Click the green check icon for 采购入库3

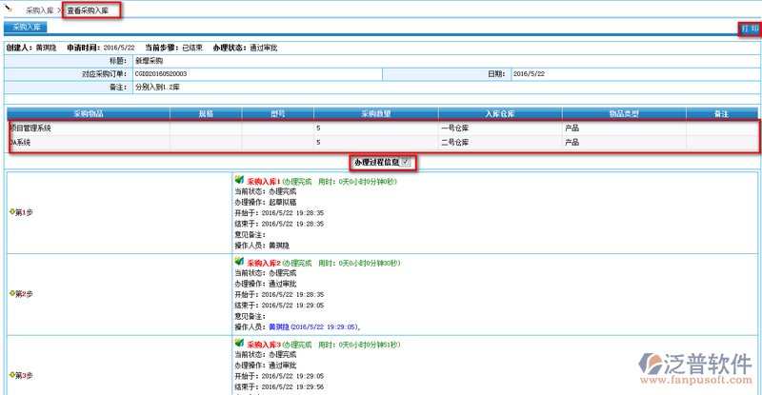pyautogui.click(x=238, y=342)
